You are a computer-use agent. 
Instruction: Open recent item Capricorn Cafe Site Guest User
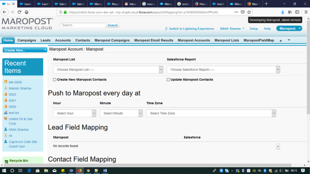click(x=23, y=144)
